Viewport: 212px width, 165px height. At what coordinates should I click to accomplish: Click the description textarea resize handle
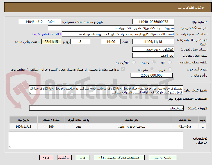point(30,93)
